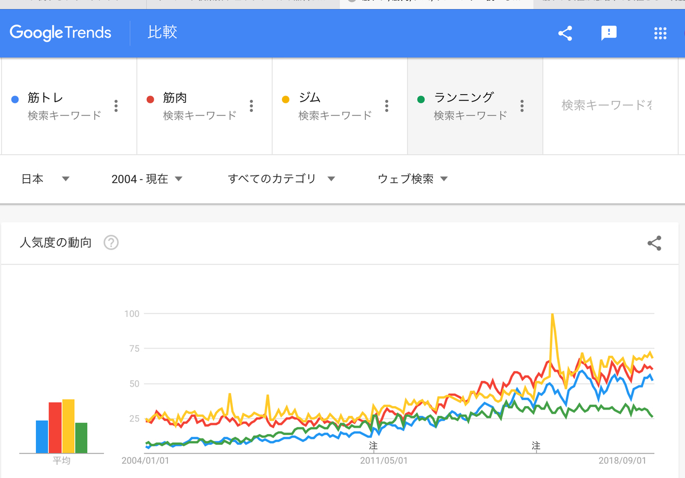Open the 2004 - 現在 time range dropdown

(x=146, y=179)
